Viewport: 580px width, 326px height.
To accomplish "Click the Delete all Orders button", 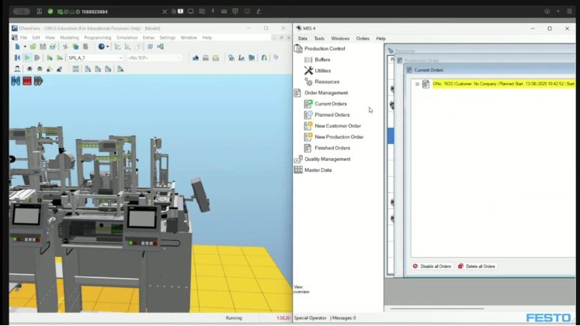I will (477, 266).
